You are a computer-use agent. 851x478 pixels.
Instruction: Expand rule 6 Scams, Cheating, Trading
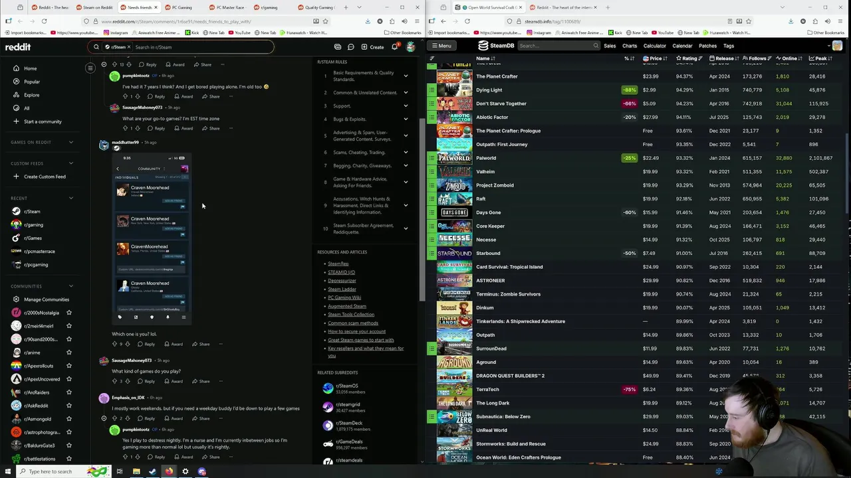[406, 152]
